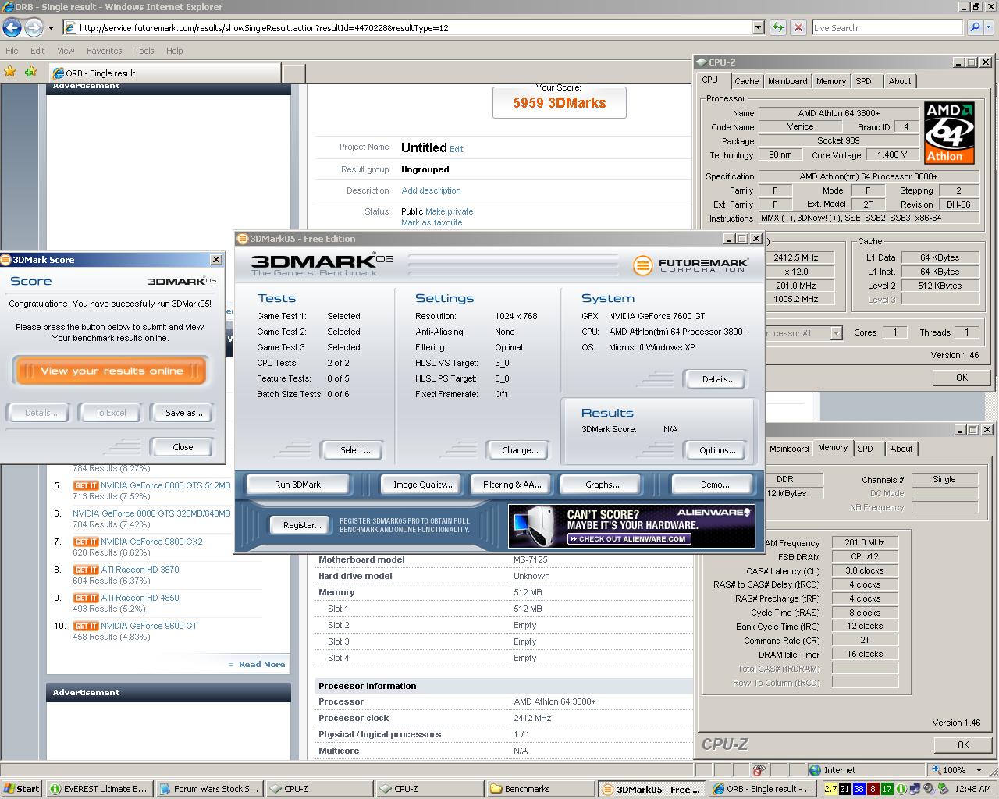The height and width of the screenshot is (799, 999).
Task: Click the Futuremark Corporation logo in 3DMark05
Action: 691,265
